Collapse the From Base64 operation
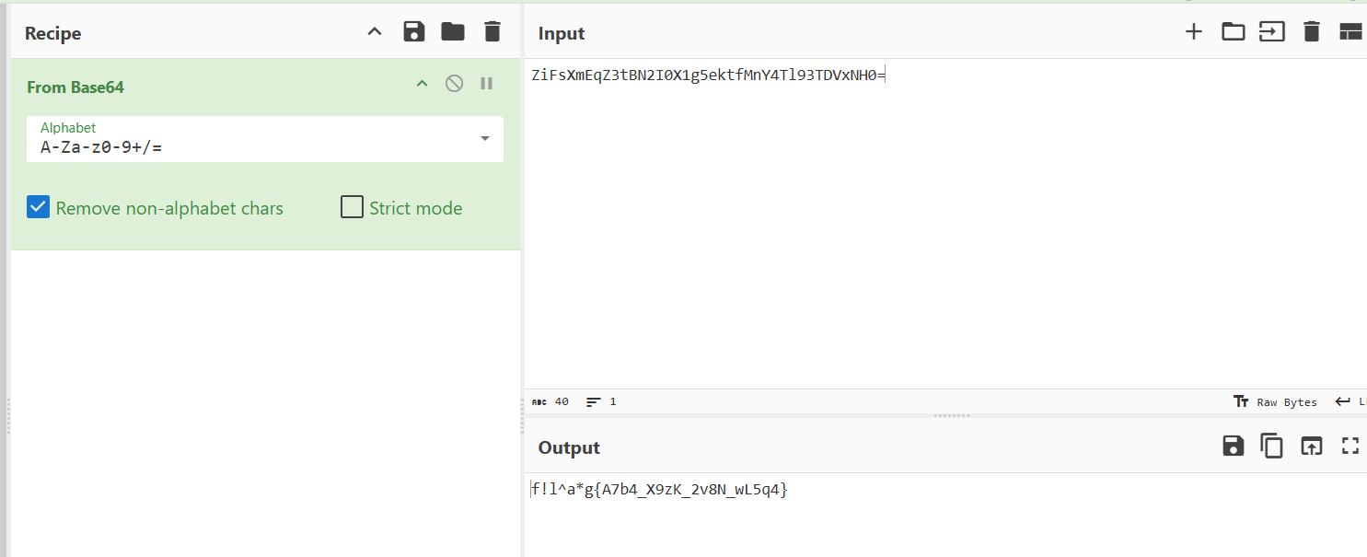The image size is (1367, 557). click(x=423, y=84)
